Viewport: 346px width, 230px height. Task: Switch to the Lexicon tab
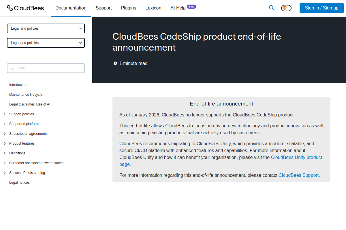point(153,8)
